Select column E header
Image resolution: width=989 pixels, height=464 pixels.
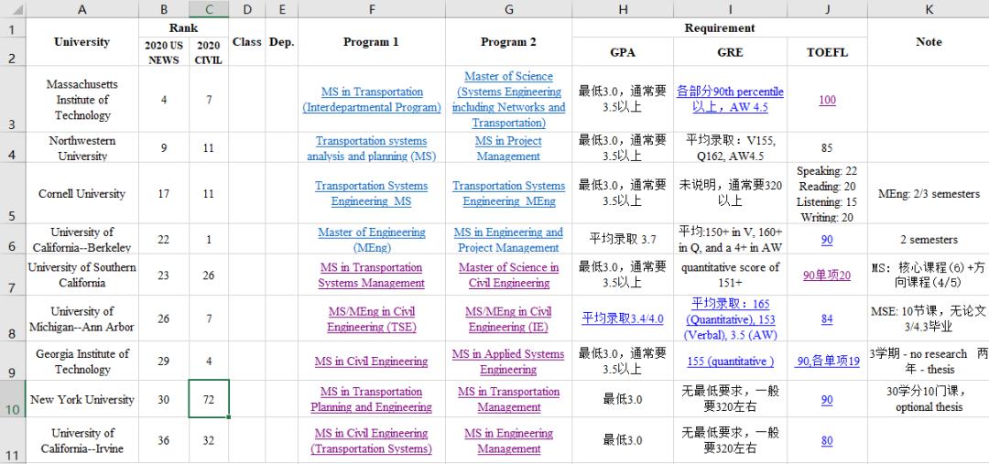[281, 9]
